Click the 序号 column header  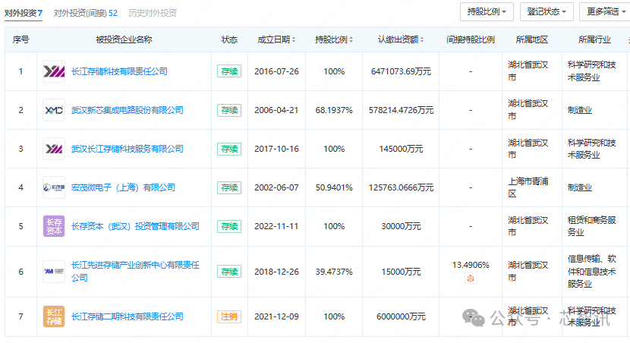point(21,39)
